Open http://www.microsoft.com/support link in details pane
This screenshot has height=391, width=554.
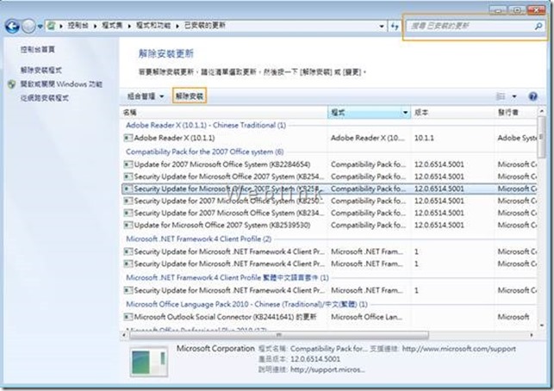(x=458, y=349)
